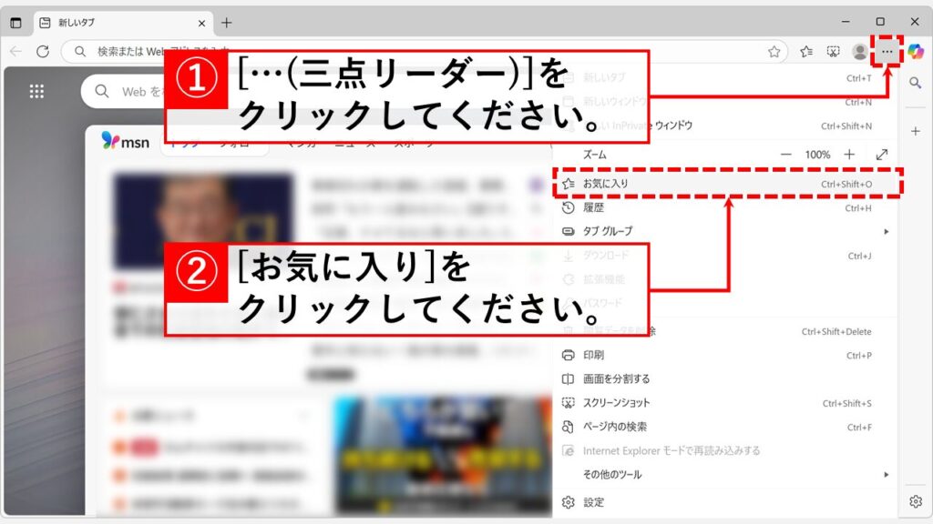
Task: Reload the page with refresh icon
Action: click(43, 52)
